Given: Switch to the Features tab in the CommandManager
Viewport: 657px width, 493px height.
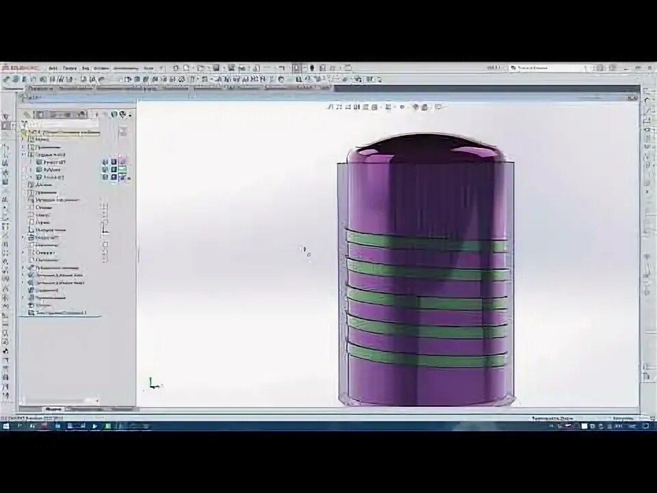Looking at the screenshot, I should click(41, 90).
